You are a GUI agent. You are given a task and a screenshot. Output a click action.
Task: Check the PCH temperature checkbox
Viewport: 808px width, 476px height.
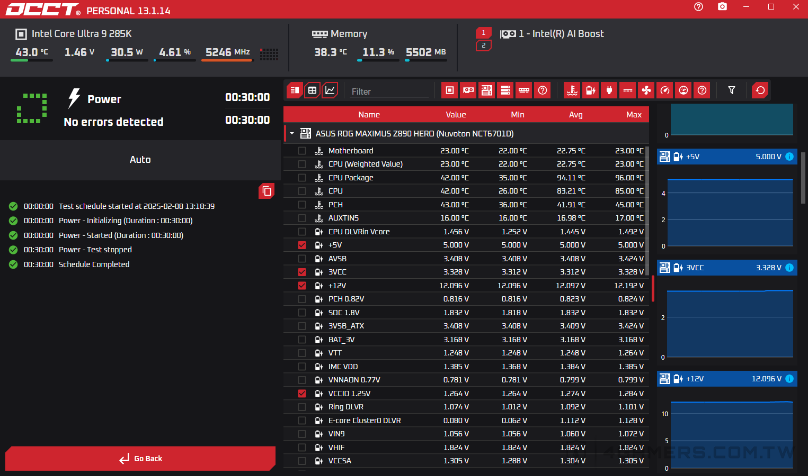302,205
